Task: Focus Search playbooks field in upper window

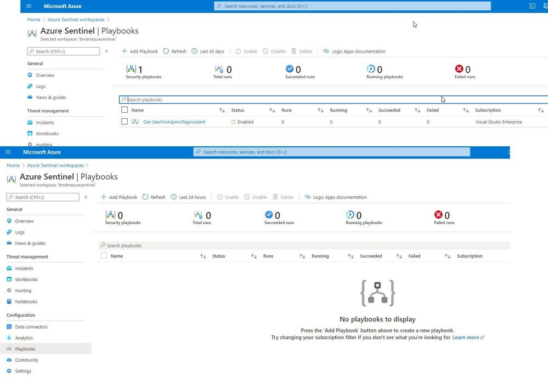Action: pos(334,100)
